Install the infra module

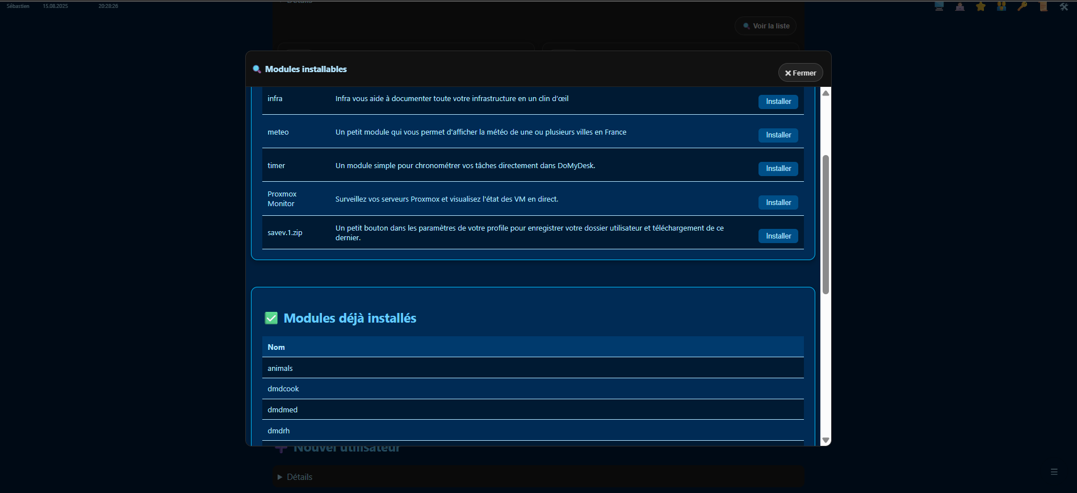[x=778, y=102]
